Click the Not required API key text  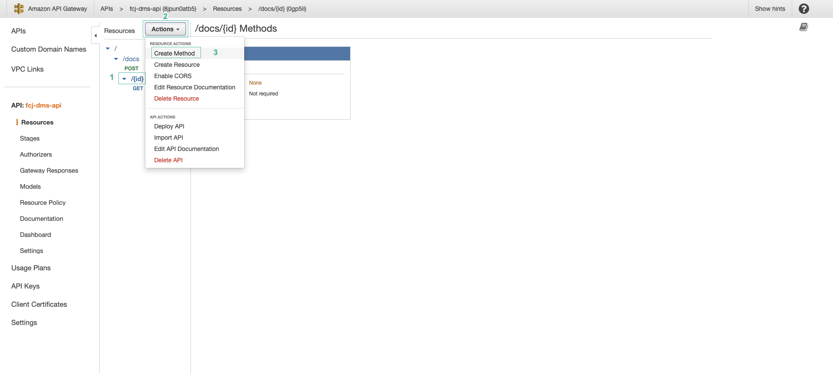pyautogui.click(x=263, y=94)
